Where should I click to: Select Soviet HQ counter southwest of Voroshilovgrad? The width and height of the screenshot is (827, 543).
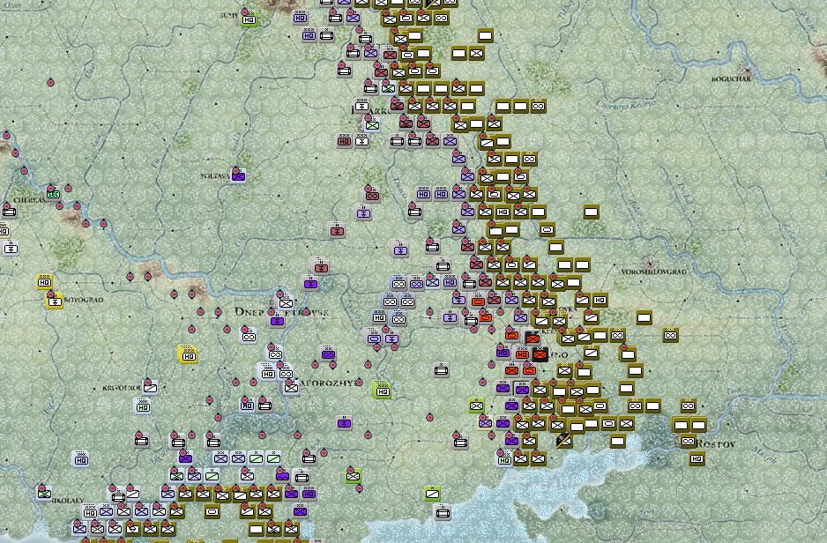click(600, 301)
